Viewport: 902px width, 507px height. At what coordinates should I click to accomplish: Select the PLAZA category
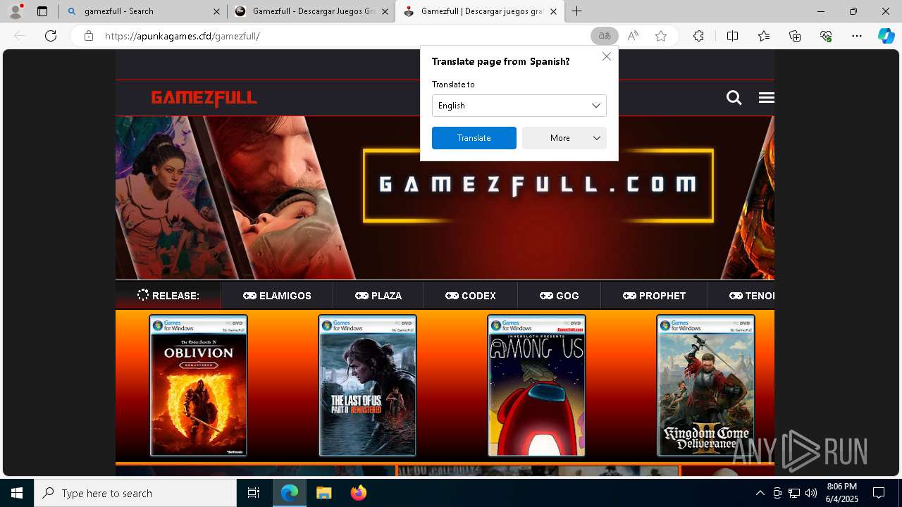(x=378, y=296)
